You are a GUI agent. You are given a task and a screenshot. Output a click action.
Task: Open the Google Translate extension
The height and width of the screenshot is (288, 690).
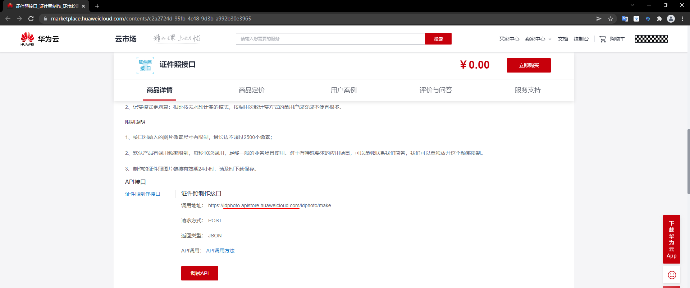(x=625, y=19)
